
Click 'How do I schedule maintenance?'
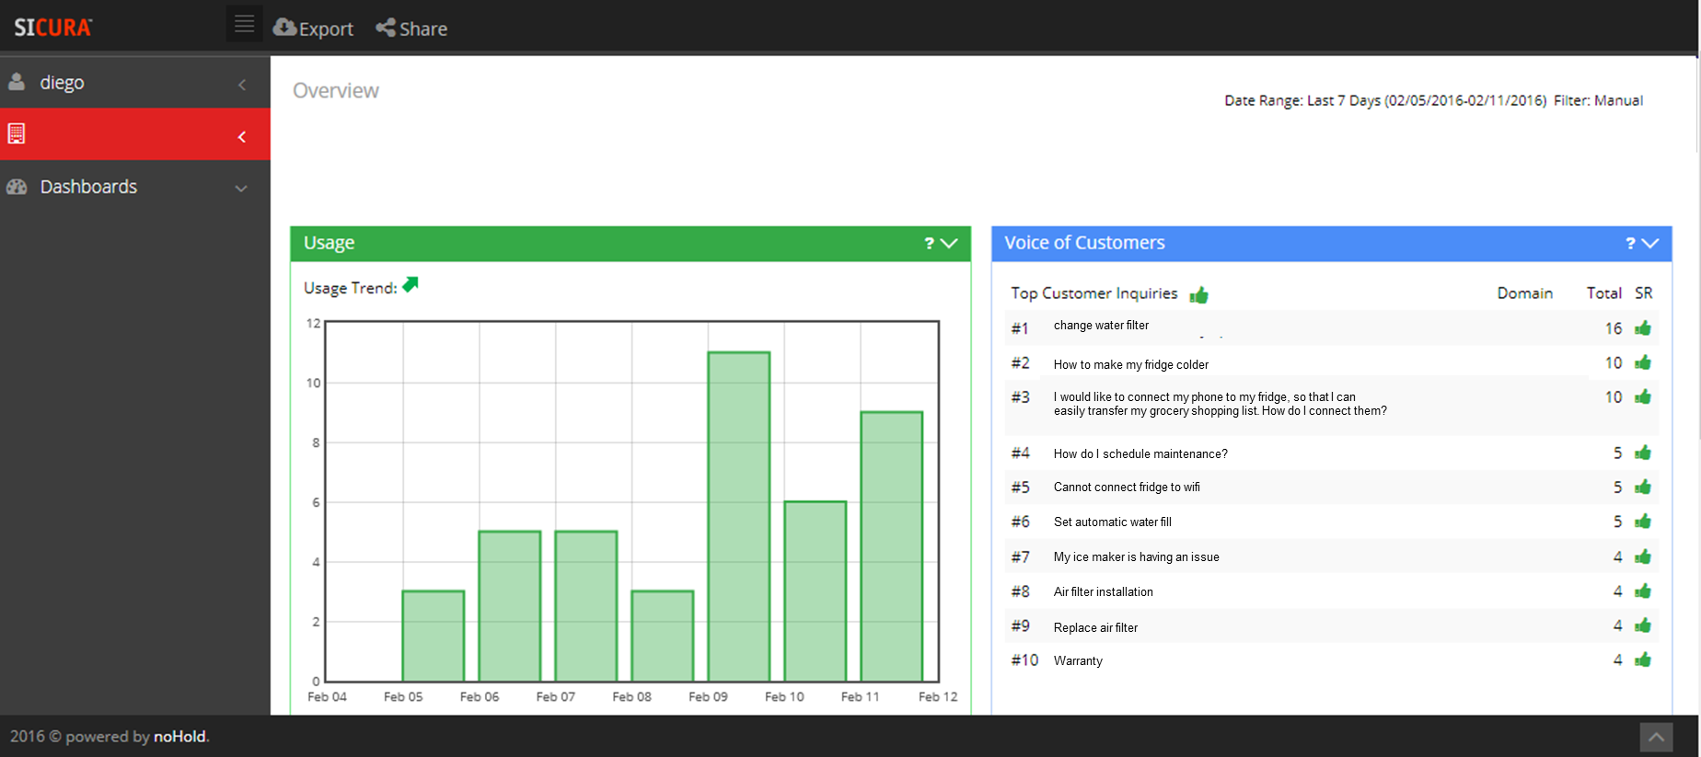(1140, 454)
